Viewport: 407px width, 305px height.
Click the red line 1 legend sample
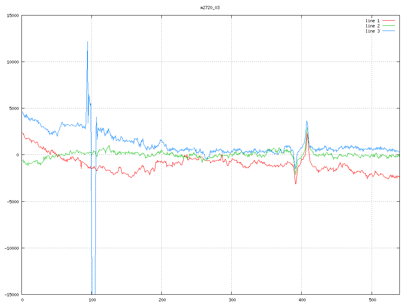(x=389, y=21)
